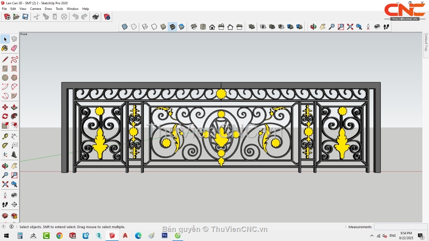Select the Eraser tool

coord(14,48)
